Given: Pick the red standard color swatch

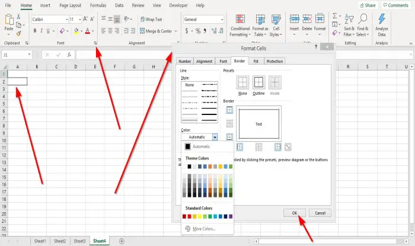Looking at the screenshot, I should (x=189, y=216).
